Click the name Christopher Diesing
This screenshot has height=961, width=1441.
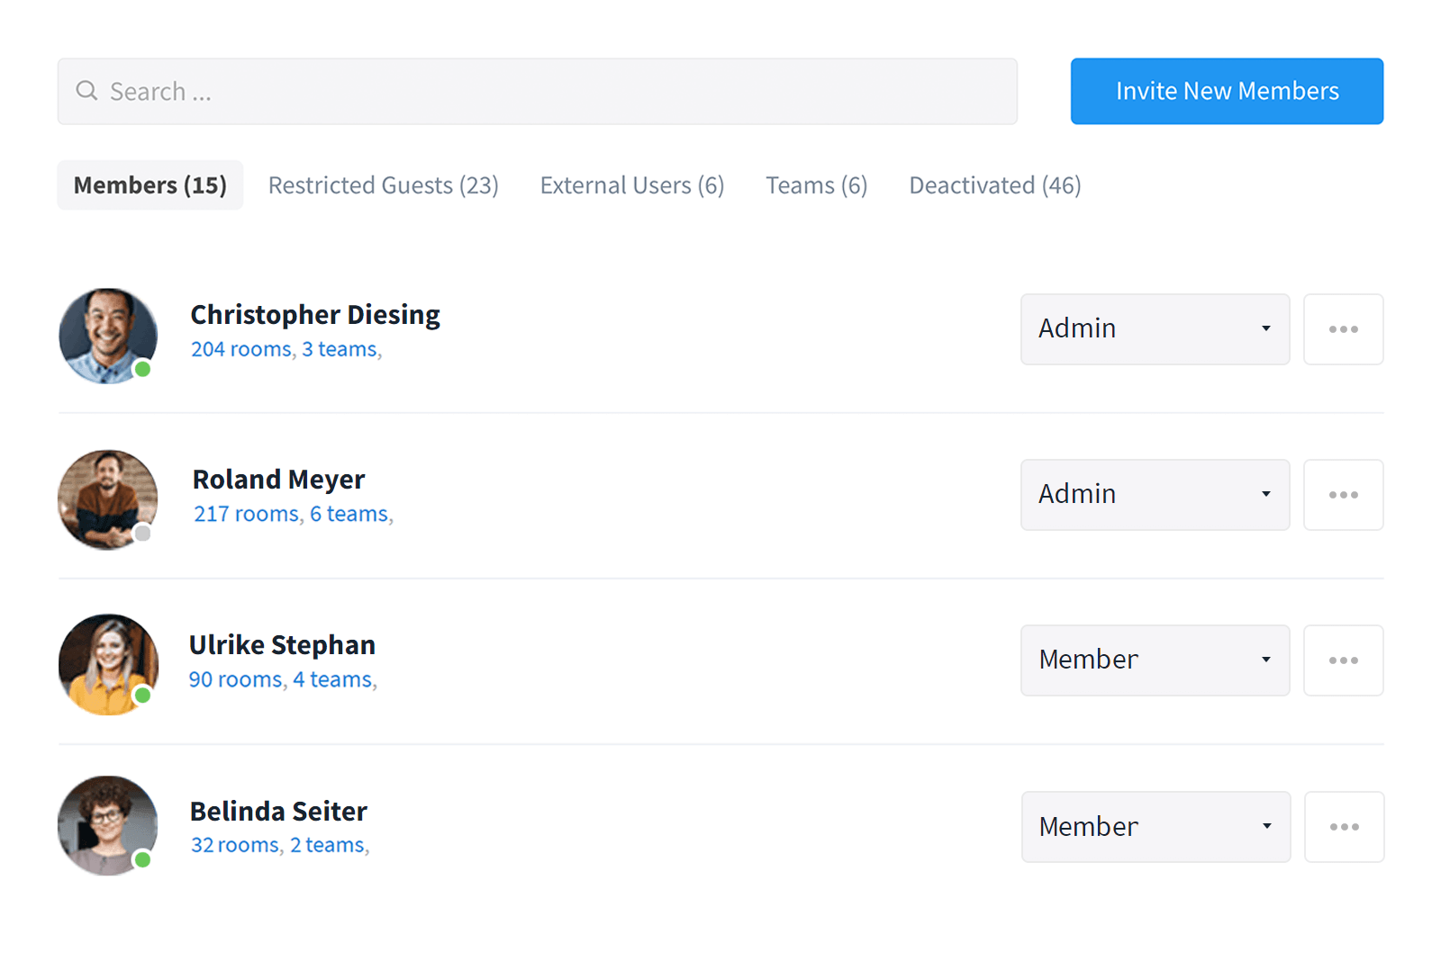[315, 315]
